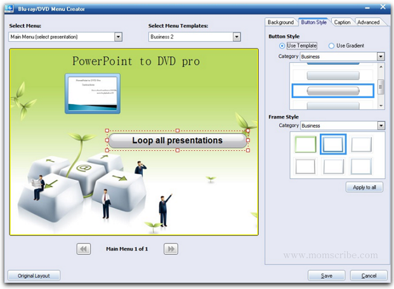Pick the light blue button style above selected

pos(333,75)
